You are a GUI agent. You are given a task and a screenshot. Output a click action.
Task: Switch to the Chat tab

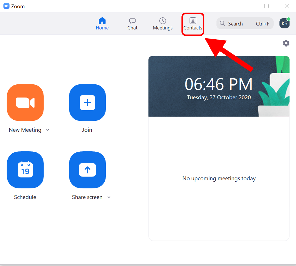tap(132, 24)
